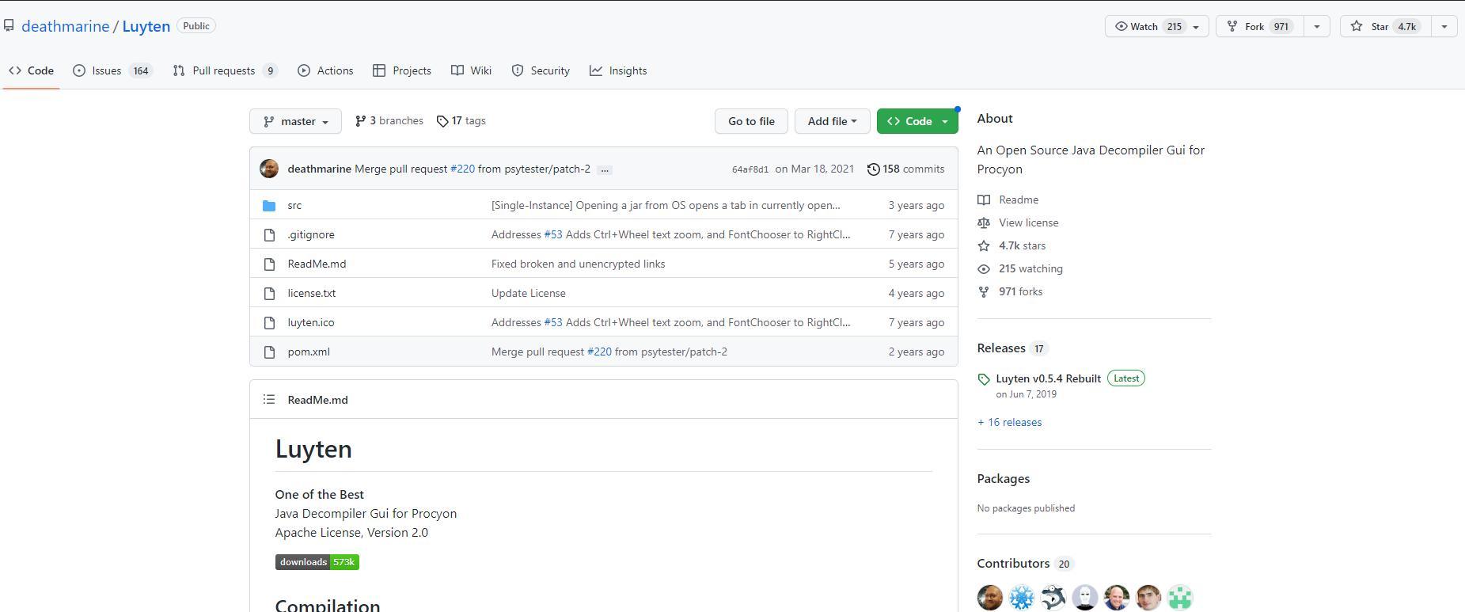Open the luyten.ico file
This screenshot has height=612, width=1465.
(x=310, y=322)
